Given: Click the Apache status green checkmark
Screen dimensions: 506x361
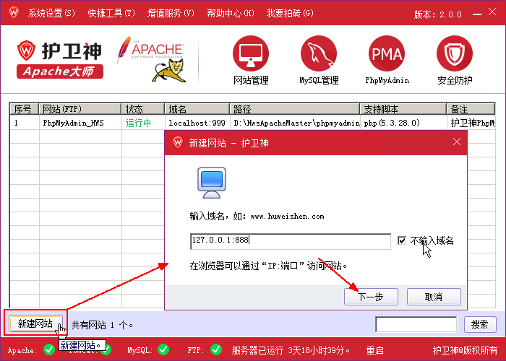Looking at the screenshot, I should coord(49,349).
